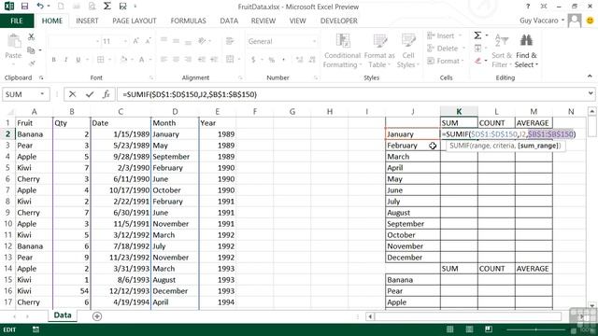598x336 pixels.
Task: Collapse the ribbon with the caret
Action: (x=590, y=77)
